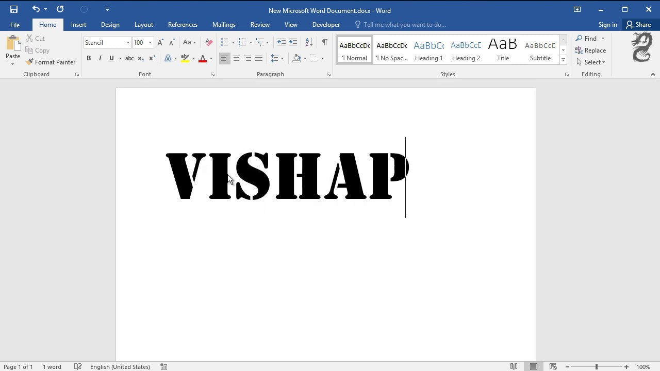
Task: Switch to the Mailings ribbon tab
Action: 224,24
